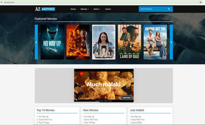This screenshot has height=125, width=205.
Task: Click the Just Added heading
Action: point(137,110)
